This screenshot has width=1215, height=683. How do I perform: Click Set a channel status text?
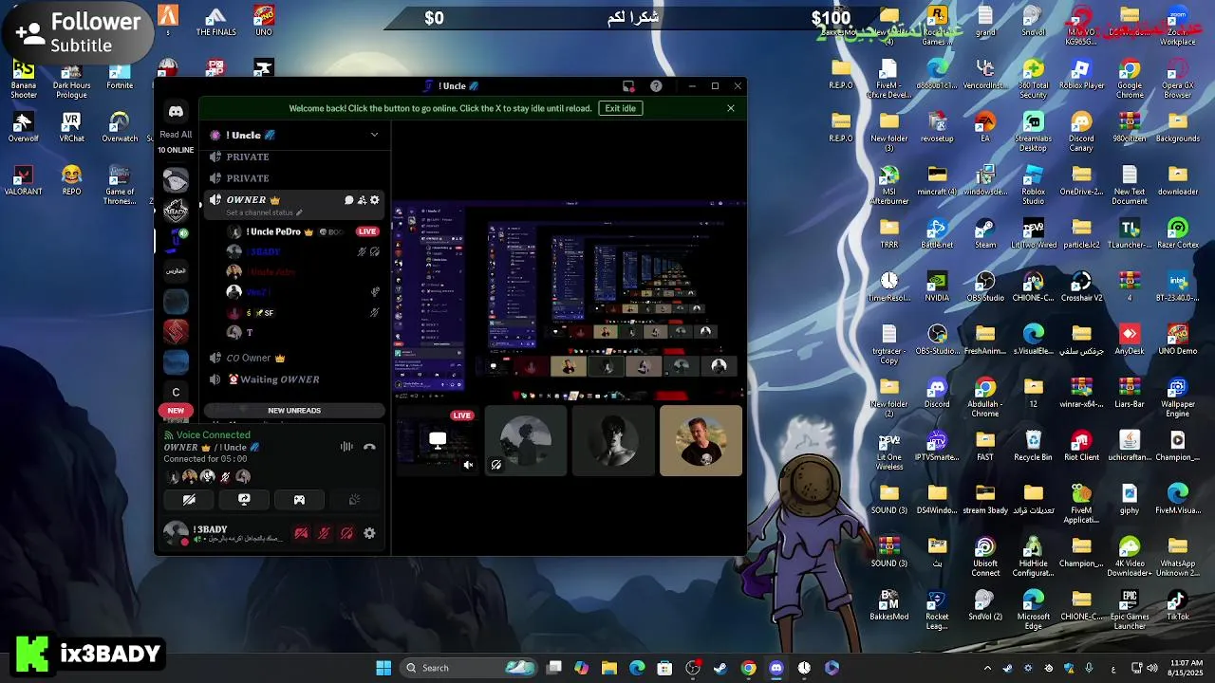coord(260,212)
